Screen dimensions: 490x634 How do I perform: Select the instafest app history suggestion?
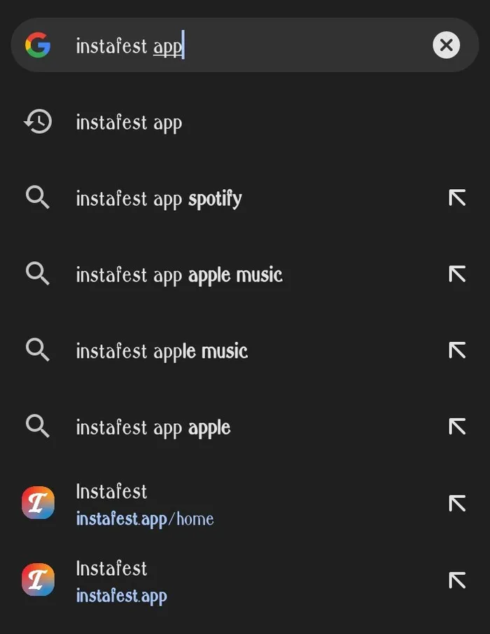[129, 121]
